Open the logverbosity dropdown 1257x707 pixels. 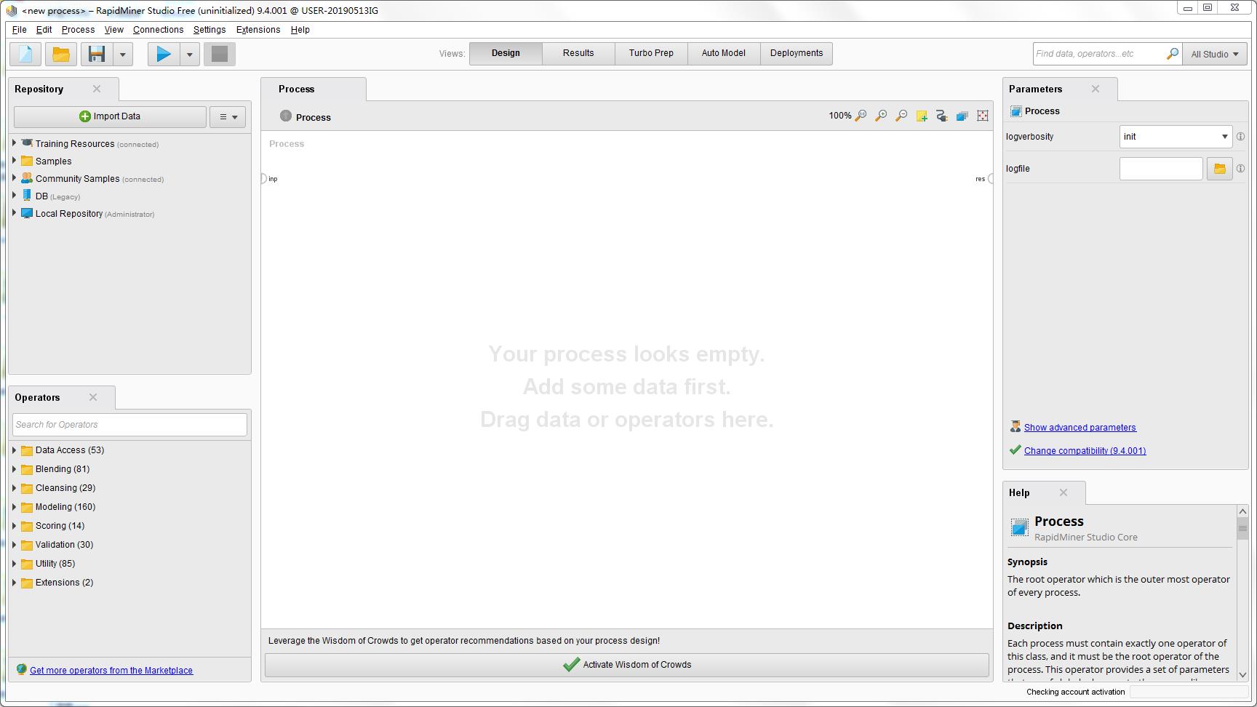[x=1224, y=136]
